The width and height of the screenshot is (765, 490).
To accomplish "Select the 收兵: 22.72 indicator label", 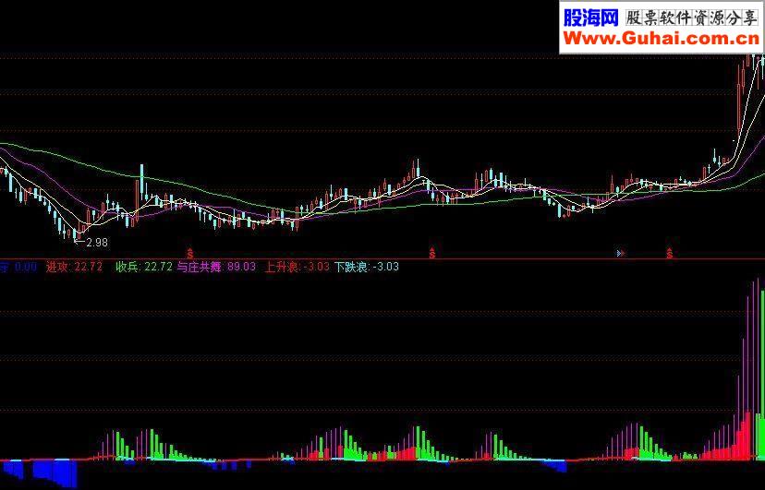I will (x=144, y=267).
